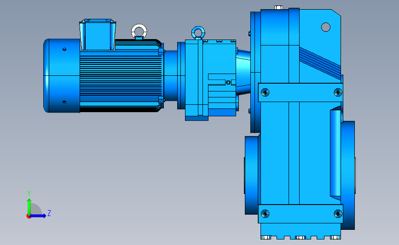Select the blue lifting eye bolt on the intermediate gearbox
399x245 pixels.
pyautogui.click(x=198, y=33)
